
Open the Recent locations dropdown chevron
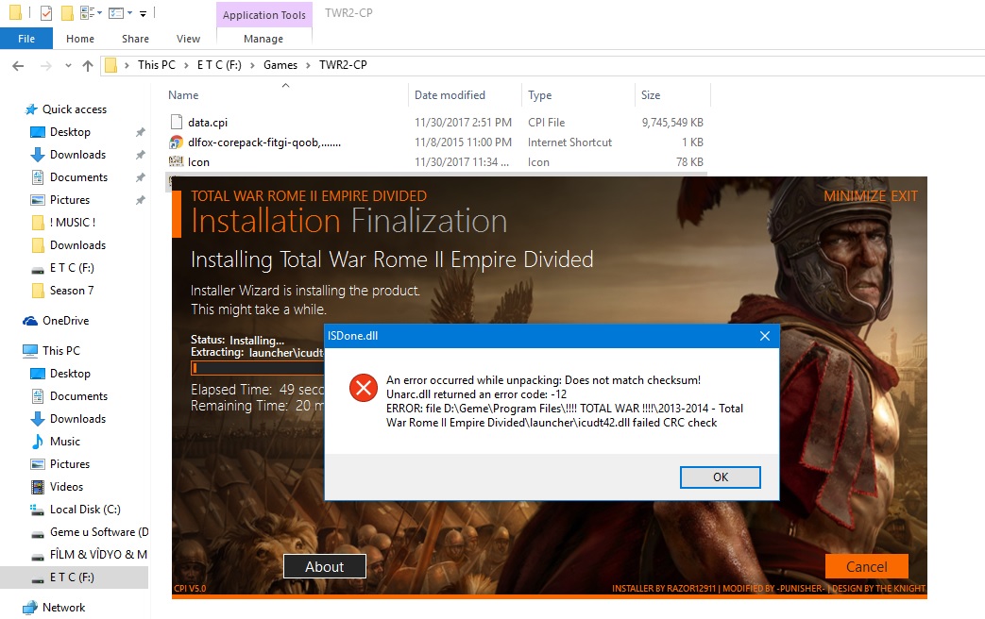click(x=67, y=66)
